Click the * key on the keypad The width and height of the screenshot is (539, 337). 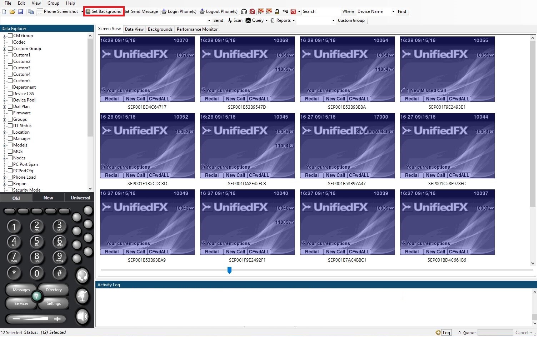14,273
